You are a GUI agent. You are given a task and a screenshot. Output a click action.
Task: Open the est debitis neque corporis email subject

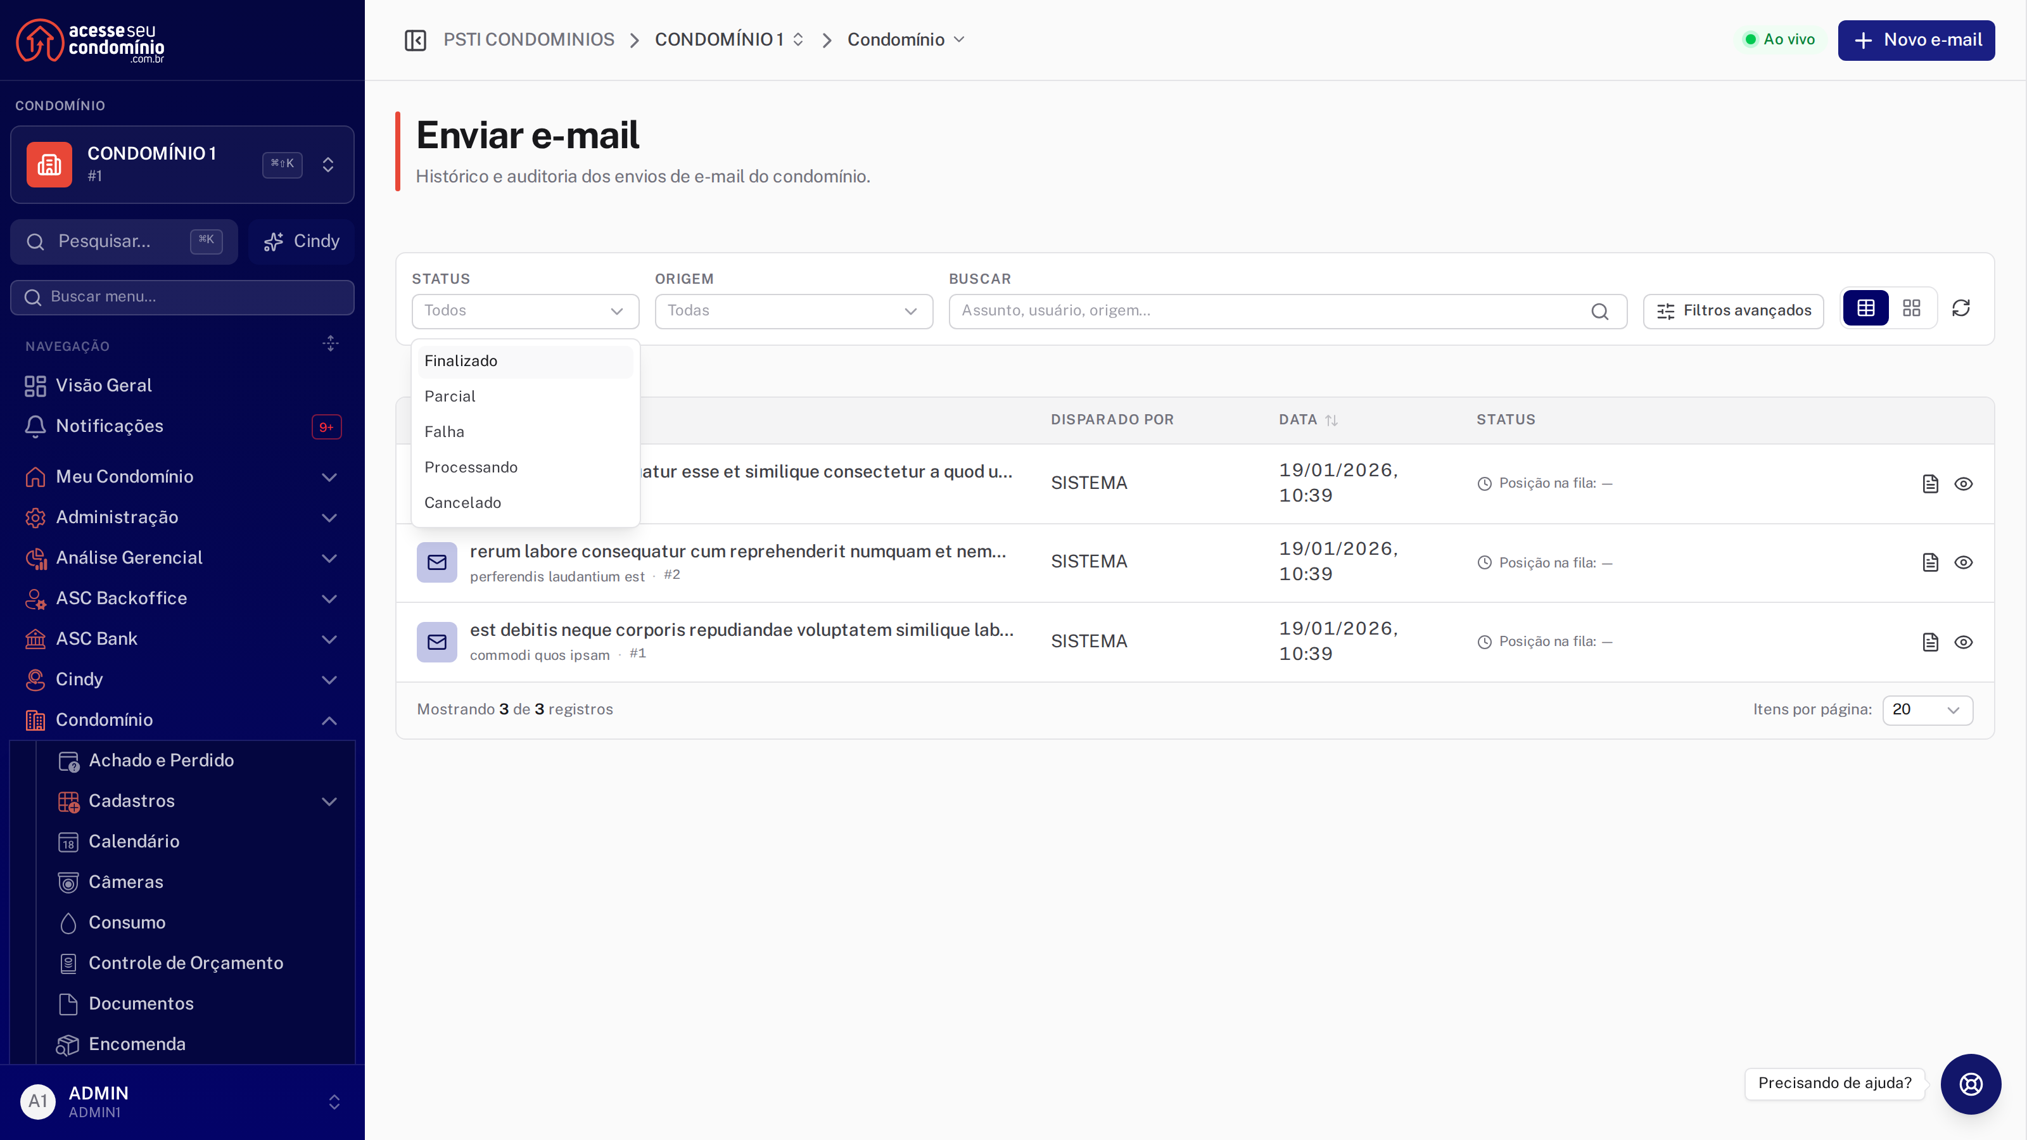741,630
